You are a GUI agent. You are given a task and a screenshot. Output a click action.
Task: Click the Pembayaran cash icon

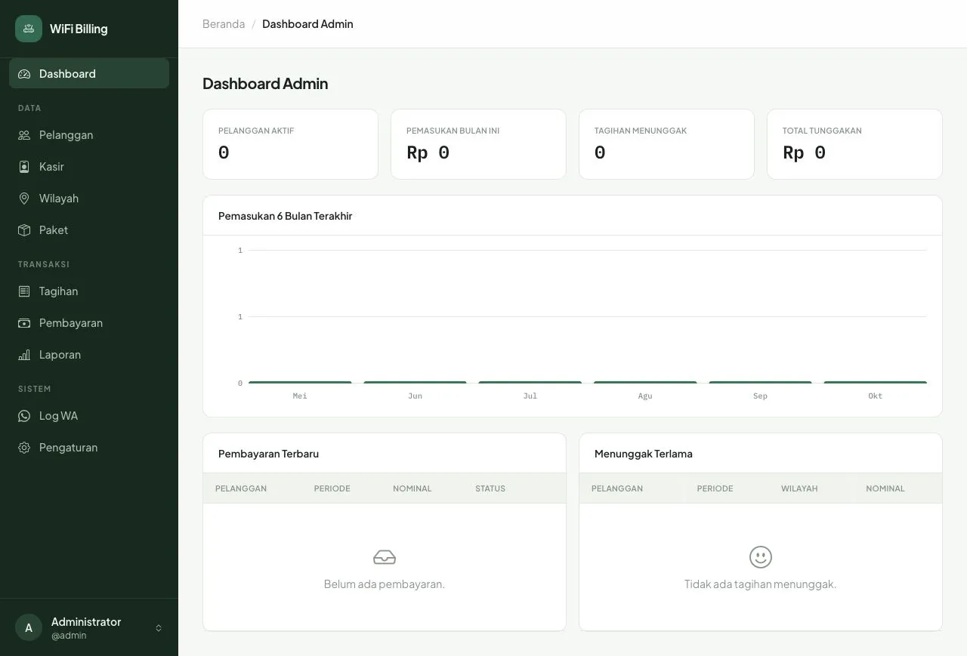pos(24,323)
